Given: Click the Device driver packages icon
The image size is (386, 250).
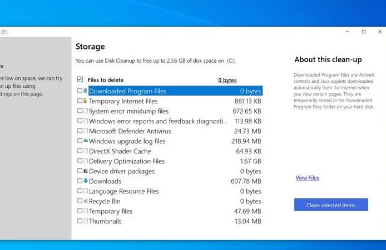Looking at the screenshot, I should pos(86,171).
